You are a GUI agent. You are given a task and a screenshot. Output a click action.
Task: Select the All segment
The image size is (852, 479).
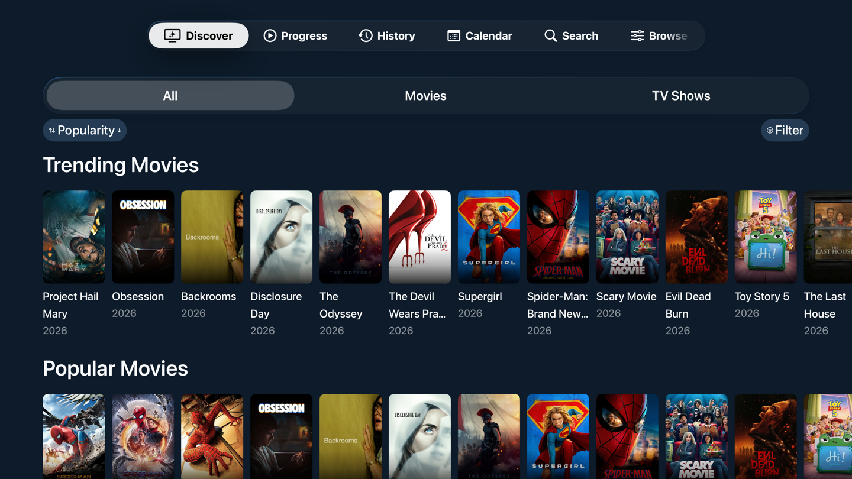click(170, 96)
